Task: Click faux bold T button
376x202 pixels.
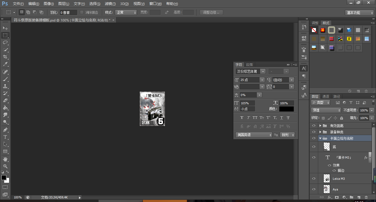Action: click(242, 118)
